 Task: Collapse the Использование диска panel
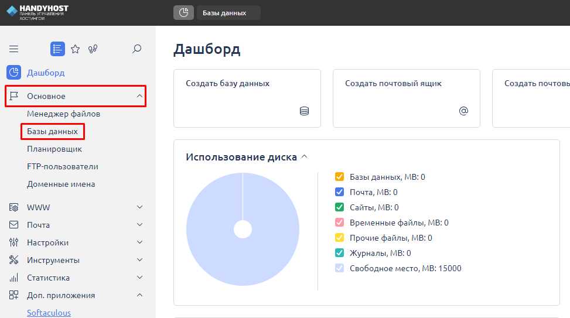pyautogui.click(x=305, y=156)
